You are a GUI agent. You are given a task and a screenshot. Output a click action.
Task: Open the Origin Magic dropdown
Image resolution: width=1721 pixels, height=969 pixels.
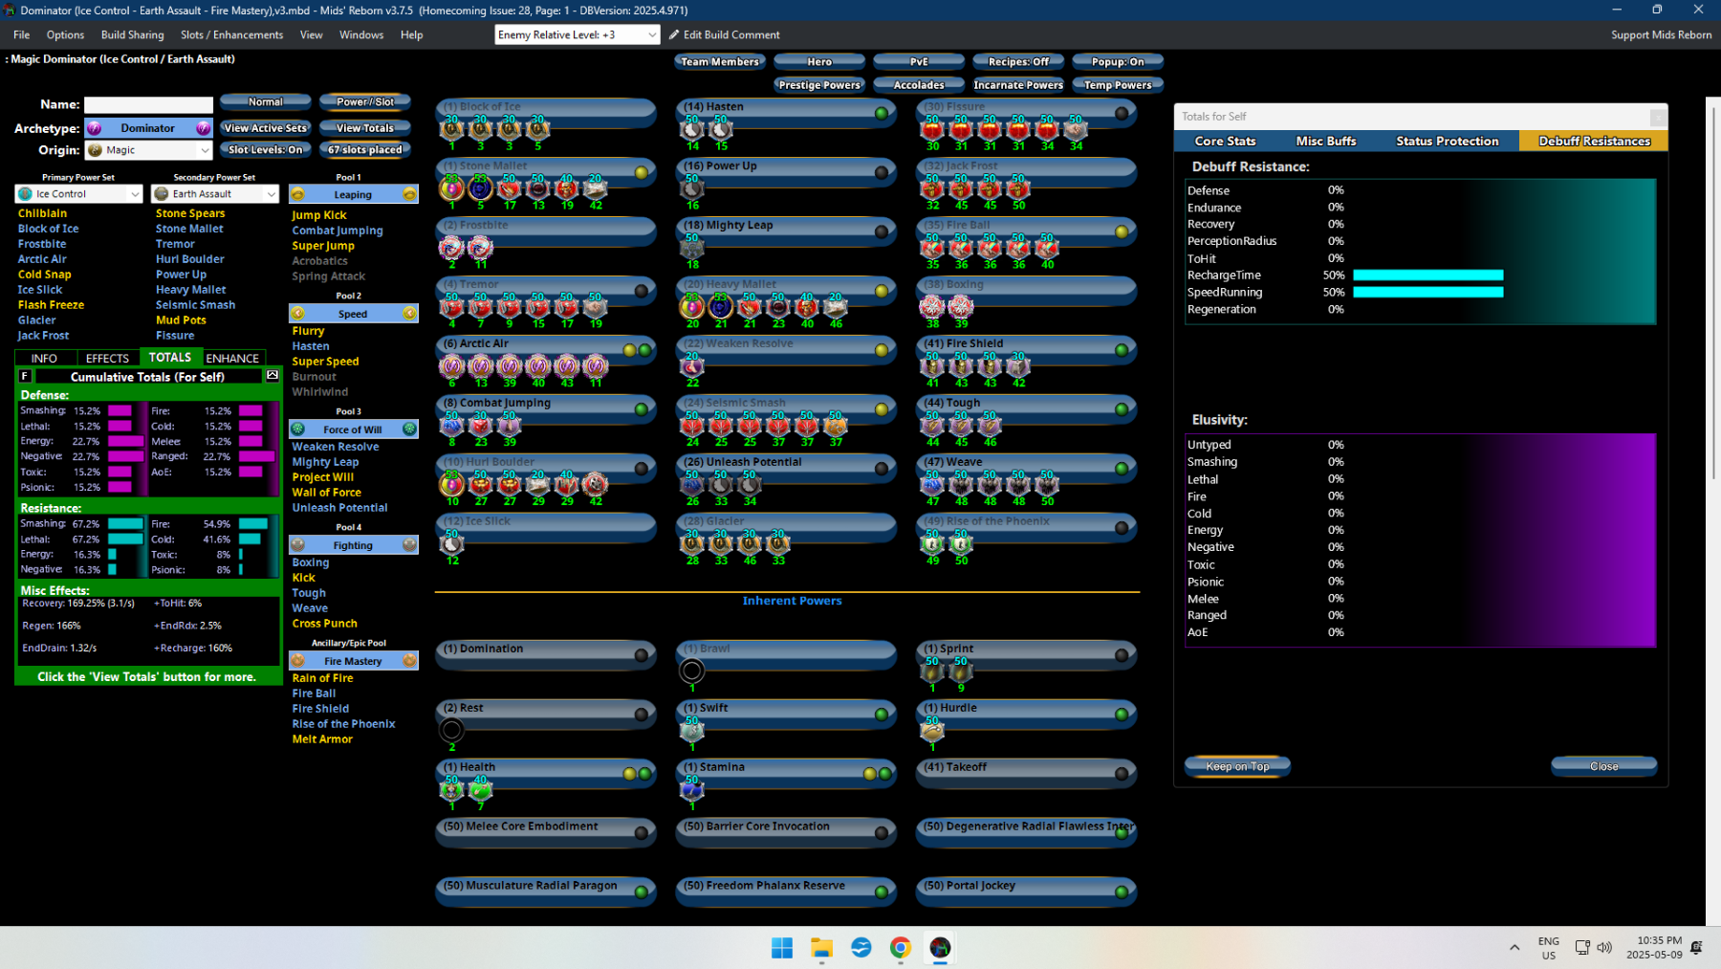click(148, 150)
